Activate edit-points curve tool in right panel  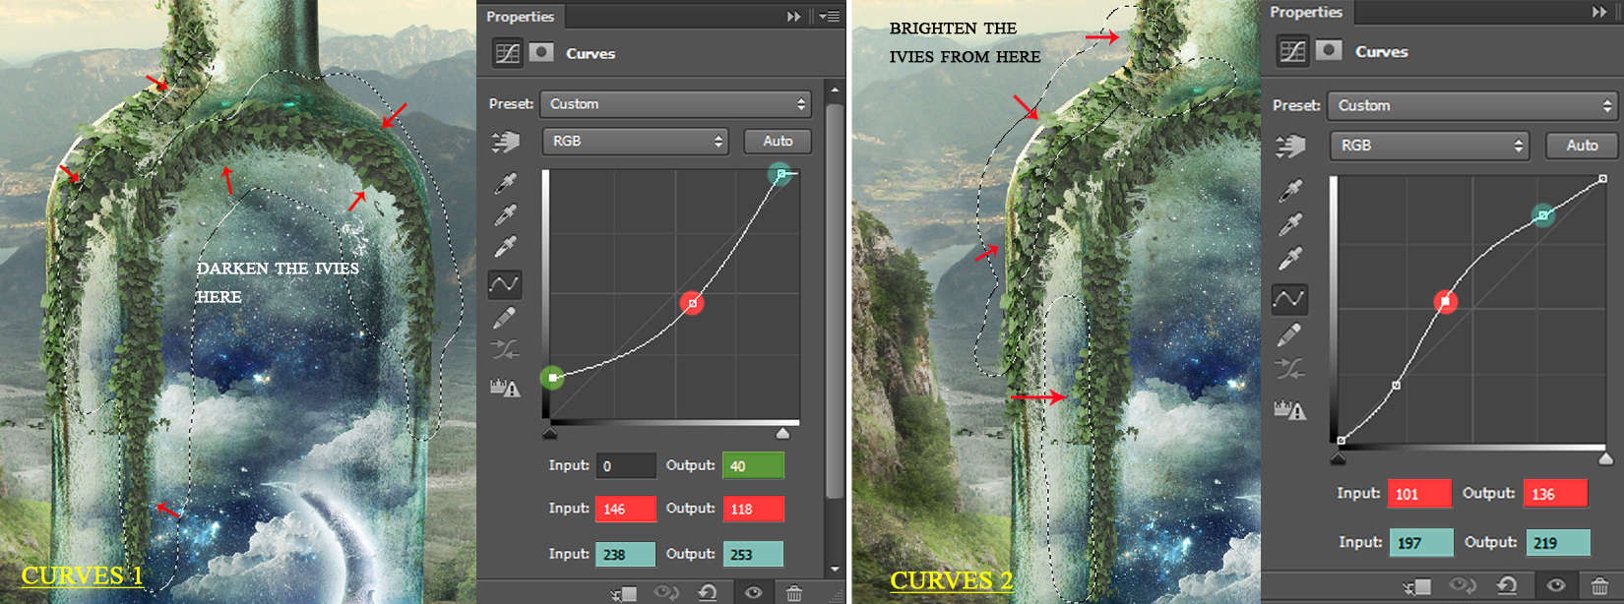(1289, 297)
